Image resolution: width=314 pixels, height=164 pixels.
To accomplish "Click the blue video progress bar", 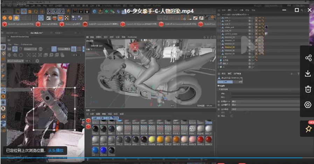I will pos(151,158).
